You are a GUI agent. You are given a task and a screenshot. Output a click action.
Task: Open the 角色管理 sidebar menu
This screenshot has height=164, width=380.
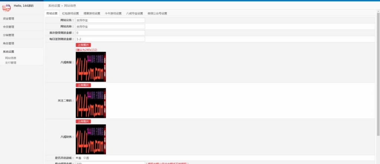pyautogui.click(x=9, y=43)
